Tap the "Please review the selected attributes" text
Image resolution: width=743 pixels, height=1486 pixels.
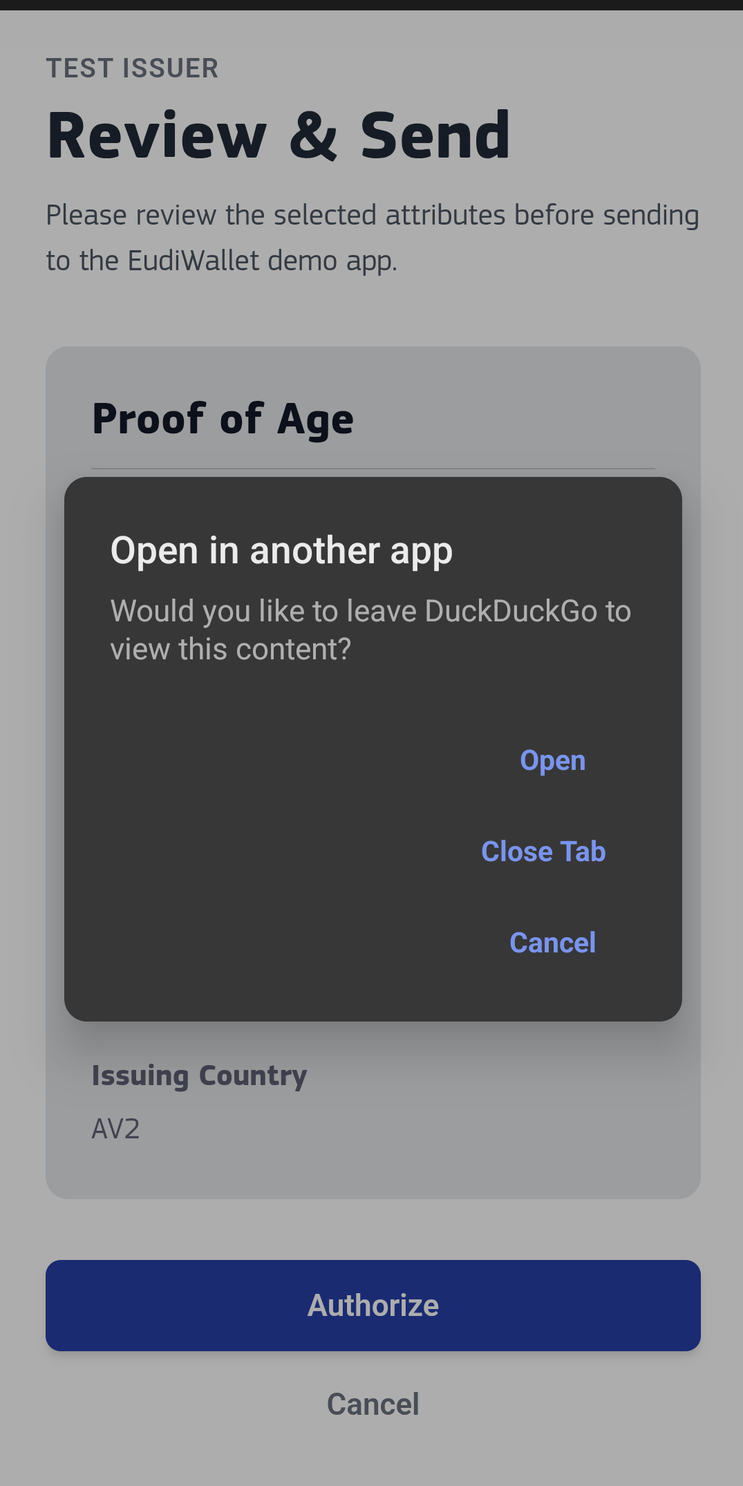point(276,215)
